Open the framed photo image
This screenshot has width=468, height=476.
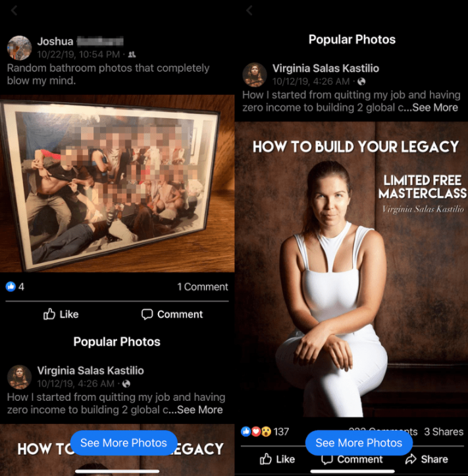coord(117,183)
